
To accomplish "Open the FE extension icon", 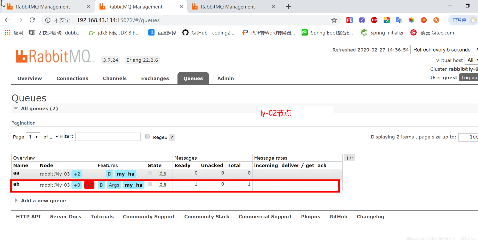I will (x=350, y=20).
